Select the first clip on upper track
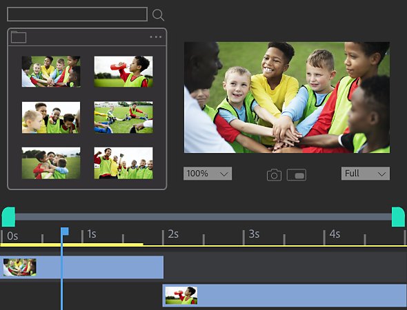 tap(81, 267)
